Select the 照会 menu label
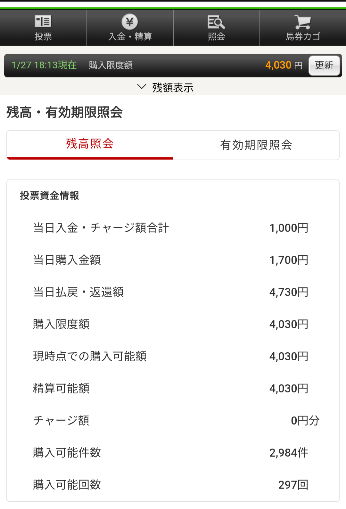The image size is (346, 509). [216, 37]
